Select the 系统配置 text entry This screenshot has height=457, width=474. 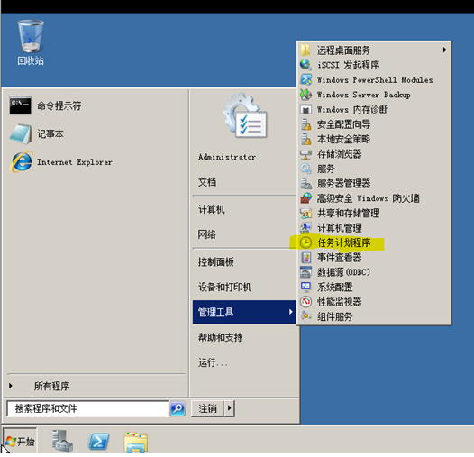click(335, 287)
